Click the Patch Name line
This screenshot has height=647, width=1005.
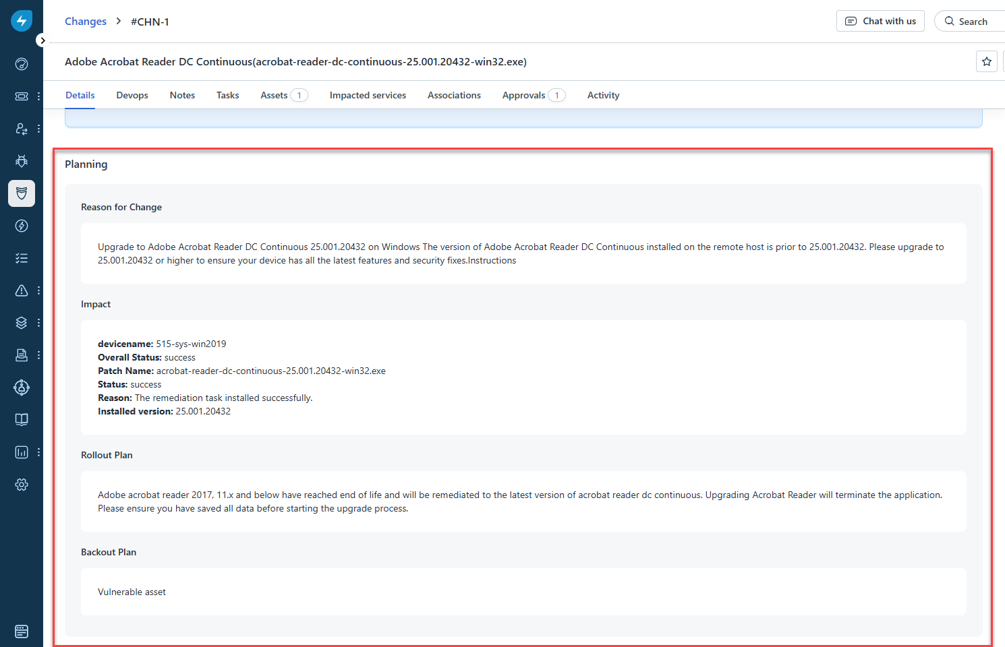click(241, 371)
